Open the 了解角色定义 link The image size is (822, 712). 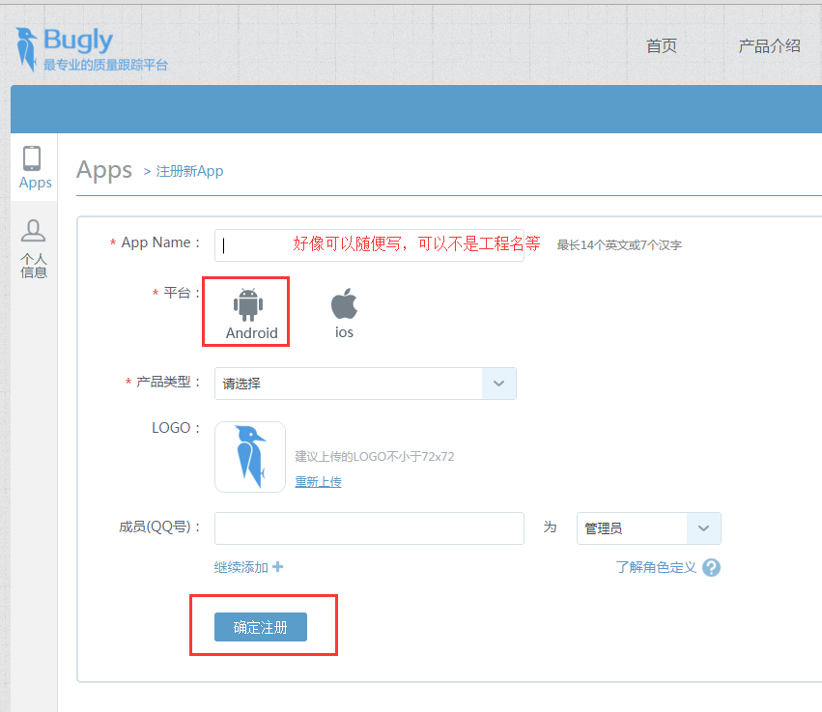point(656,567)
